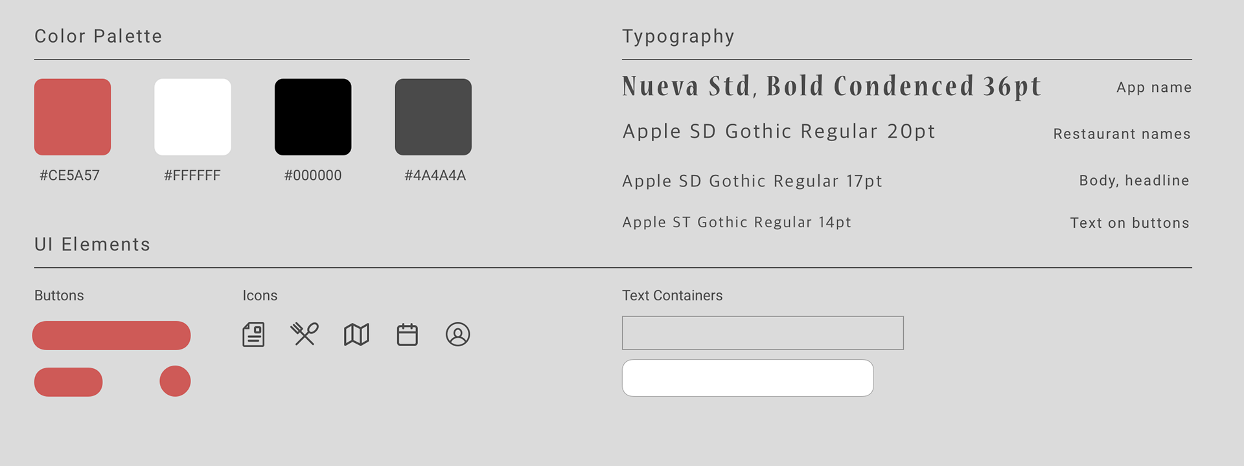1244x466 pixels.
Task: Click the gray outlined rectangular text container
Action: click(x=763, y=333)
